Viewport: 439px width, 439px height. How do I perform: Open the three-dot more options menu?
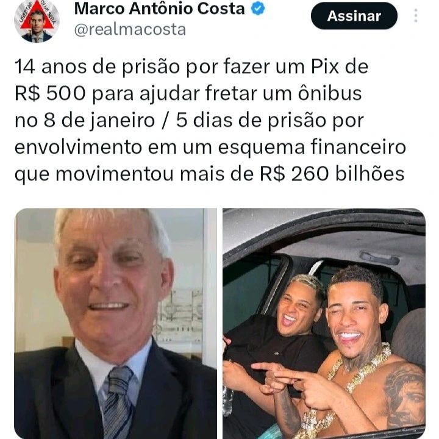point(416,15)
